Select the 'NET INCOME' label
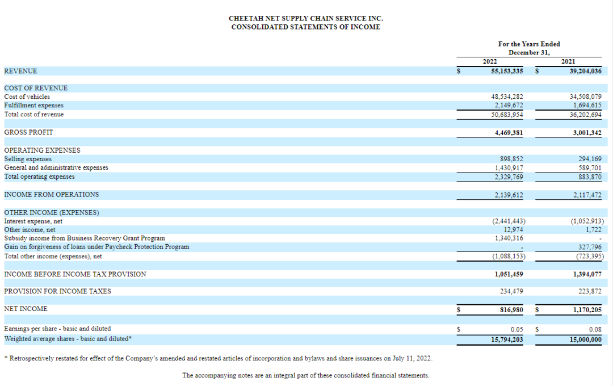Image resolution: width=613 pixels, height=386 pixels. pyautogui.click(x=26, y=309)
